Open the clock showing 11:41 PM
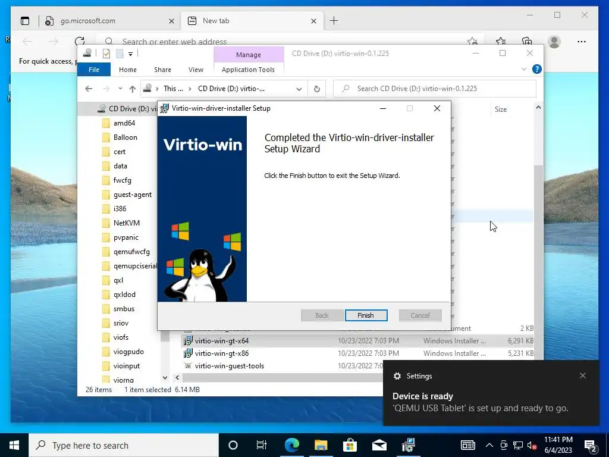This screenshot has width=609, height=457. (x=558, y=445)
